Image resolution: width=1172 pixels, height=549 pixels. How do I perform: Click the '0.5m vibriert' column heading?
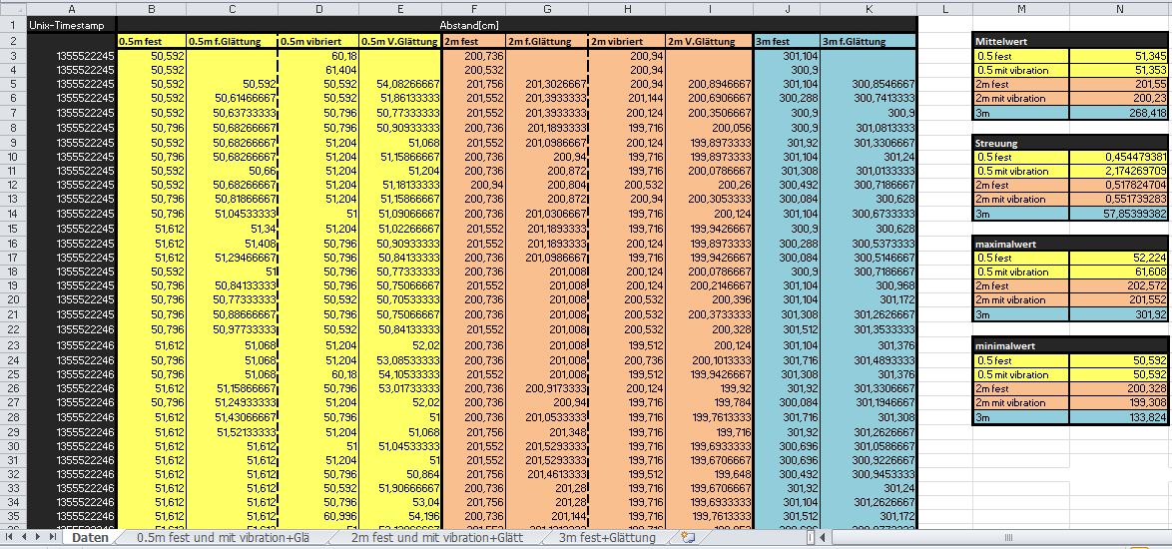pyautogui.click(x=319, y=42)
